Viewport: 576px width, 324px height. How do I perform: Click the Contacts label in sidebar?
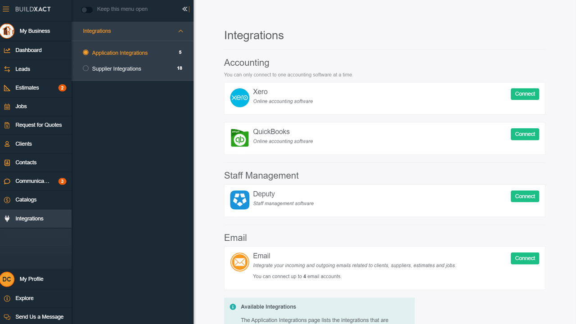(x=26, y=162)
